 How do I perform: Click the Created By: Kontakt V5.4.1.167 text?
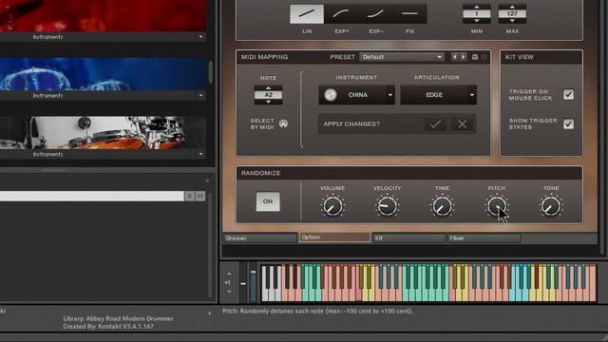pos(108,327)
